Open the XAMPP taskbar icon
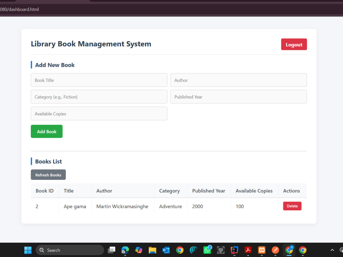Viewport: 343px width, 257px height. [262, 250]
